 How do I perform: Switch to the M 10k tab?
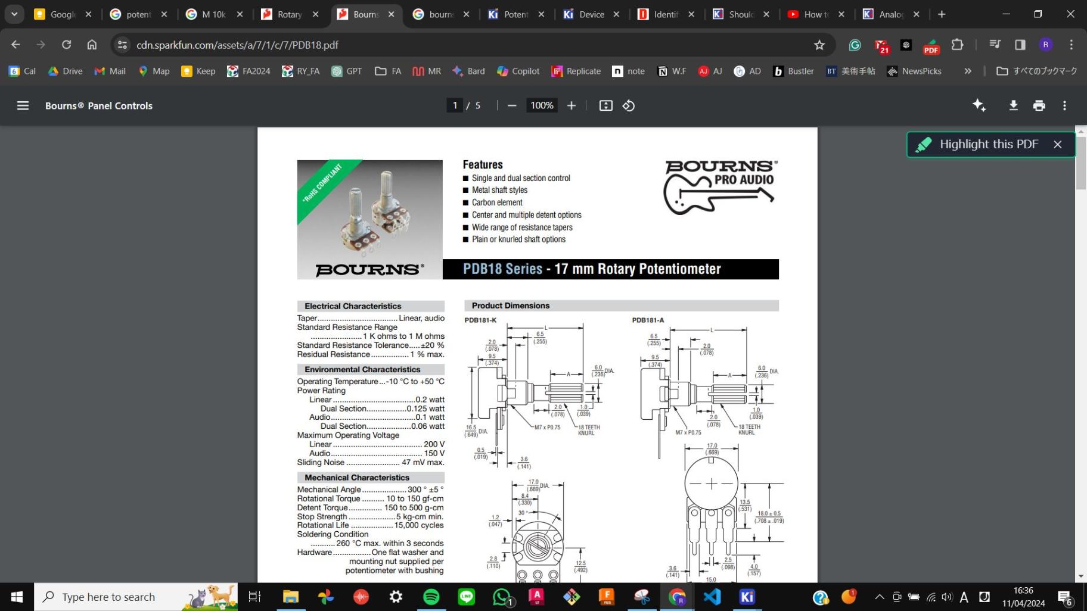coord(213,14)
